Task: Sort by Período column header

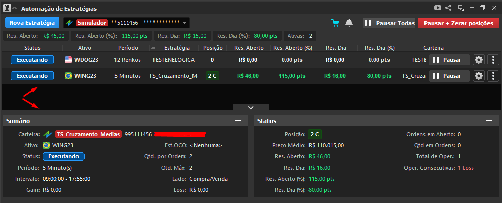Action: 128,48
